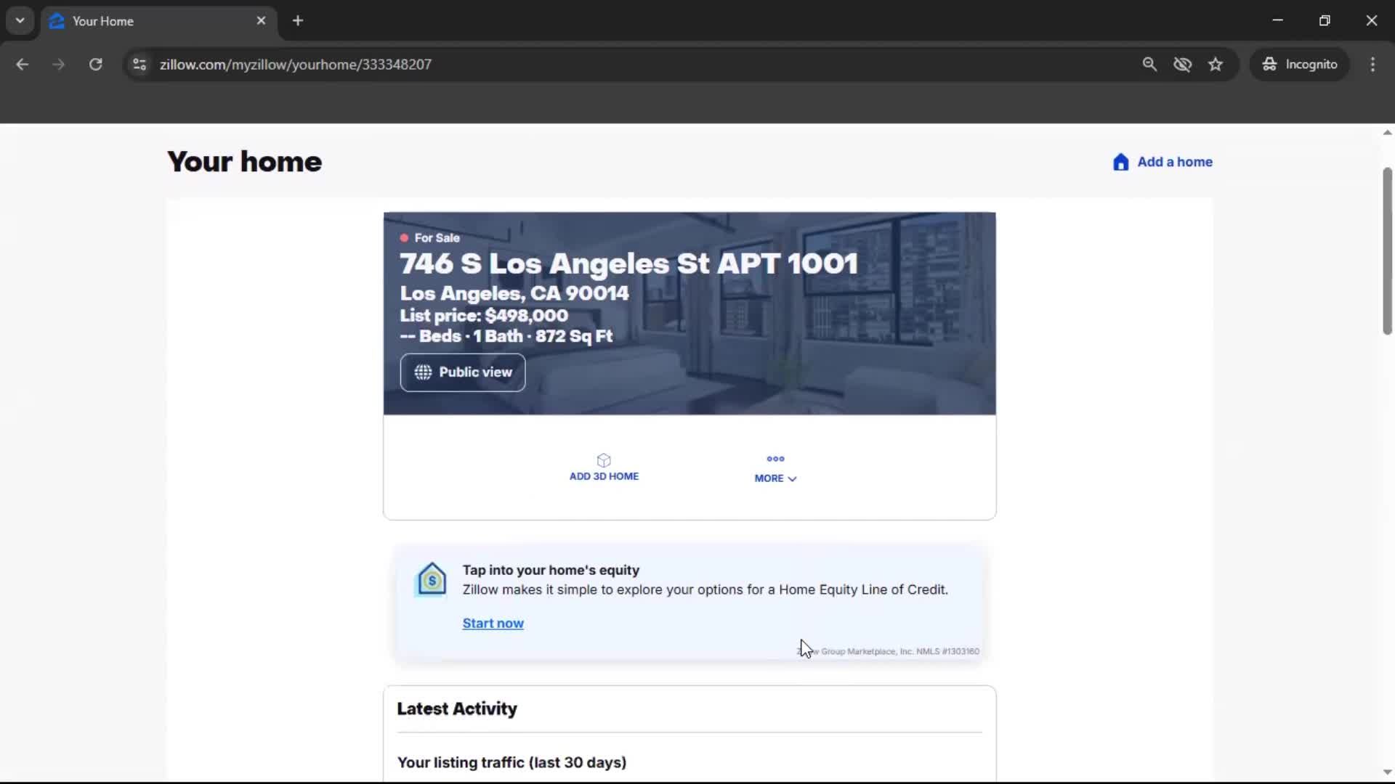Open the tab search dropdown arrow
The height and width of the screenshot is (784, 1395).
pos(20,20)
